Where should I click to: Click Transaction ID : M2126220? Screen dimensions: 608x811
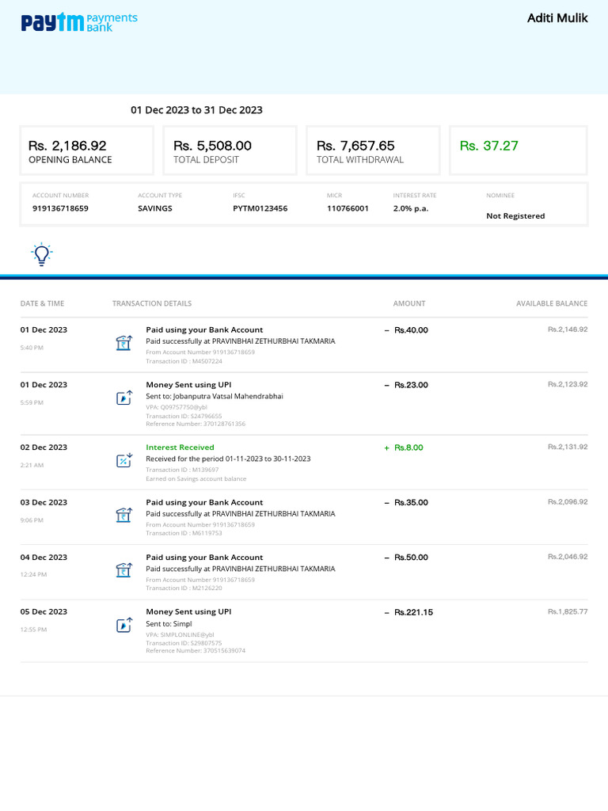[x=184, y=588]
